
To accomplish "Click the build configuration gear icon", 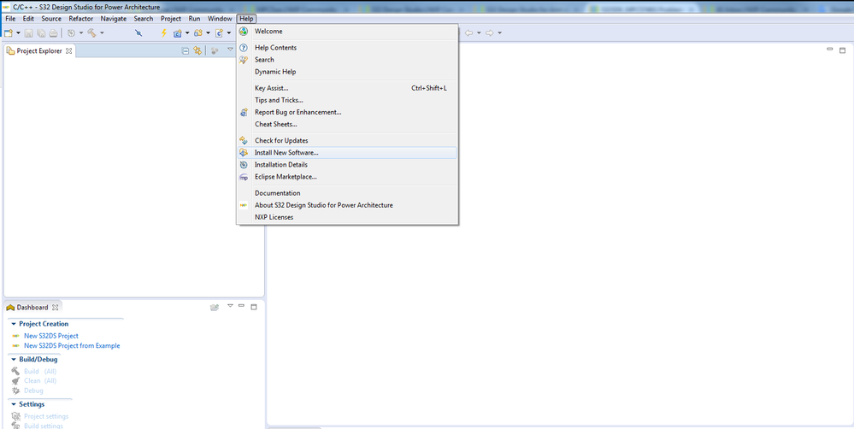I will pos(71,33).
